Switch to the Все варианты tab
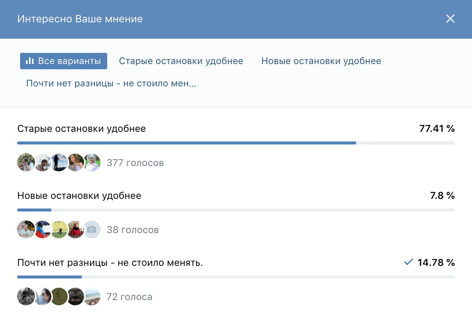472x312 pixels. (x=64, y=61)
